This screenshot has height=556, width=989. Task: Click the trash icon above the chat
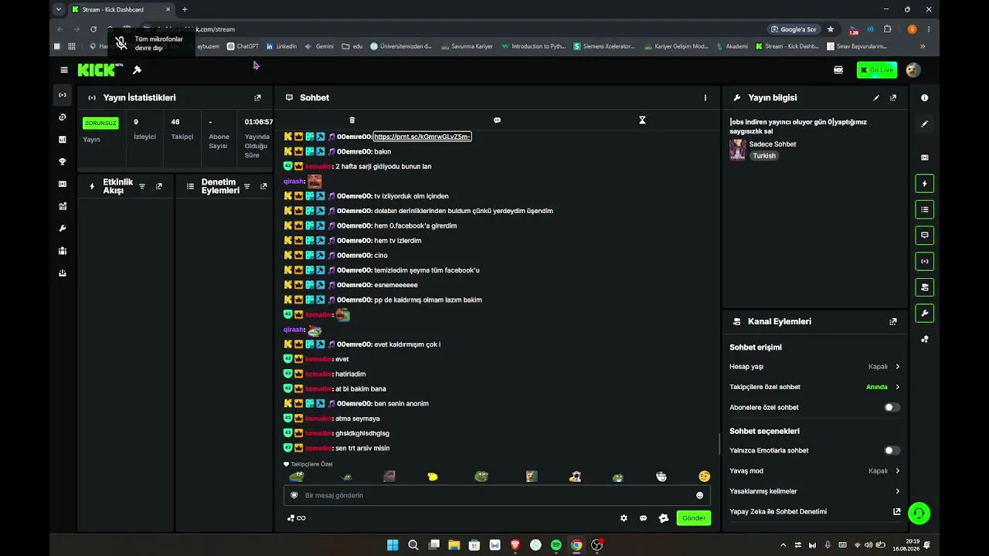(352, 120)
